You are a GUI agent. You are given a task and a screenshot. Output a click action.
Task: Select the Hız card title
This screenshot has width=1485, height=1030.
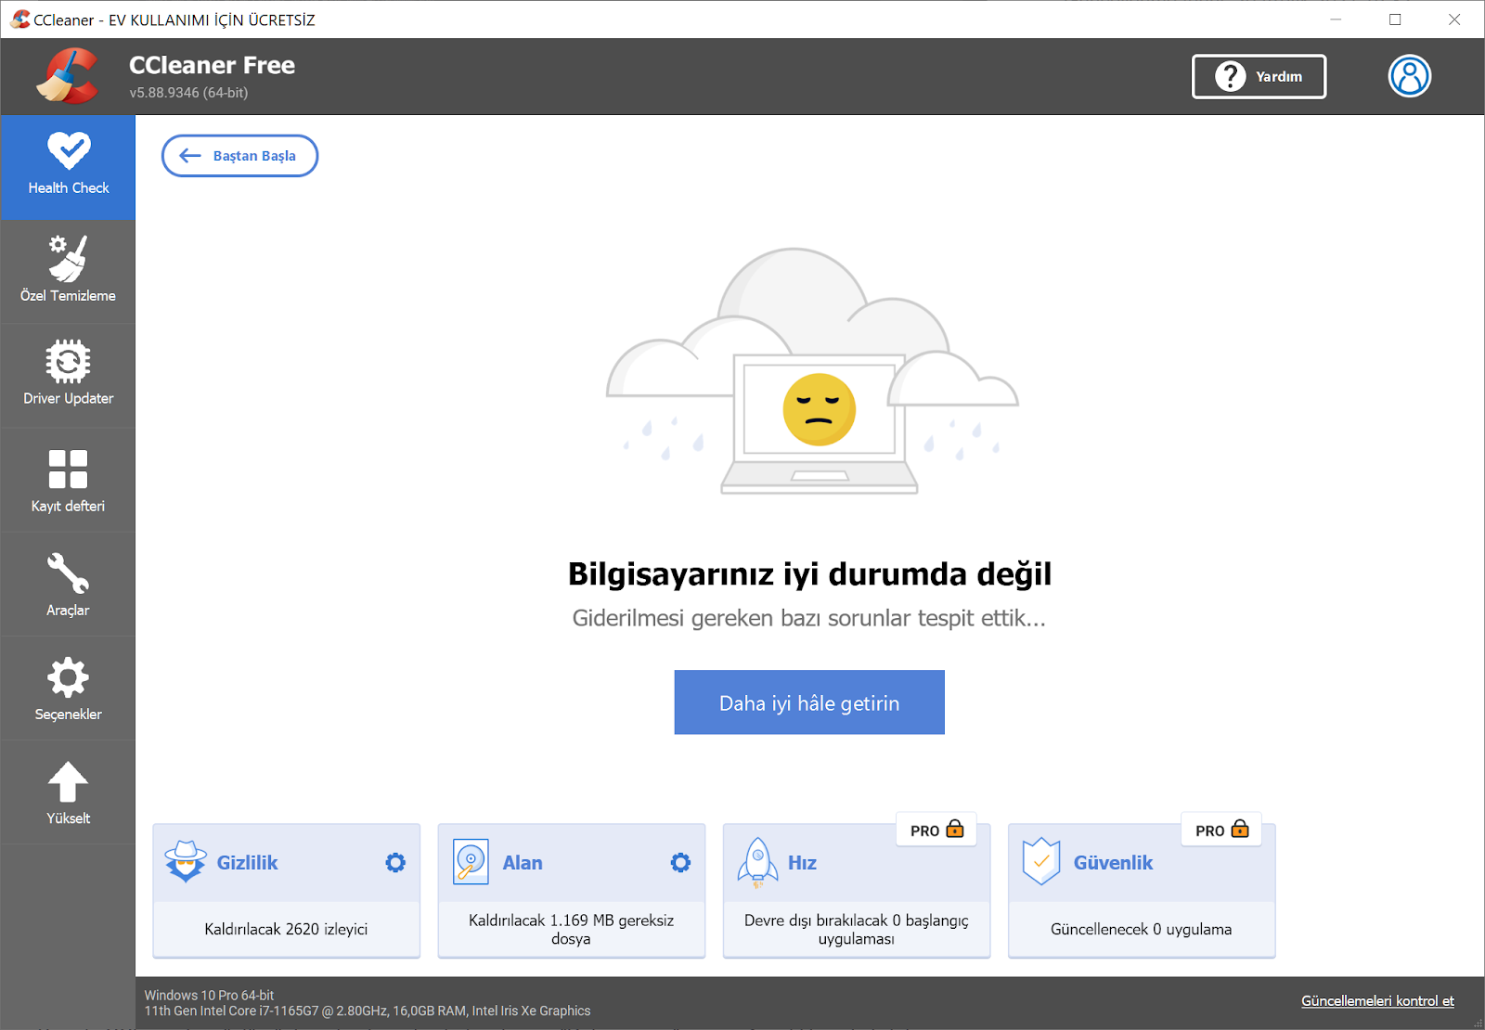click(802, 863)
